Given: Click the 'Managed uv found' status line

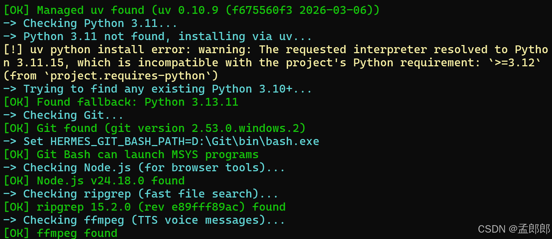Looking at the screenshot, I should click(191, 10).
